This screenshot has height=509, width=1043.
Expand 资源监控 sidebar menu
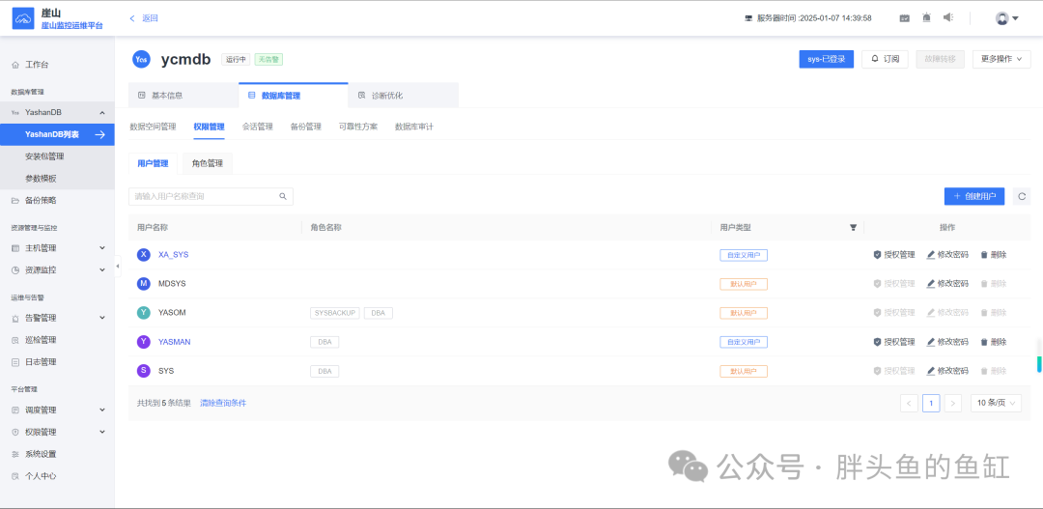pos(57,270)
